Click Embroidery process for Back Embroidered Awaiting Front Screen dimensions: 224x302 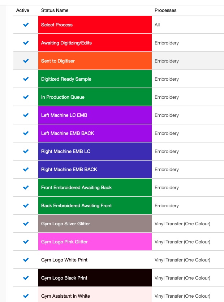pos(167,205)
